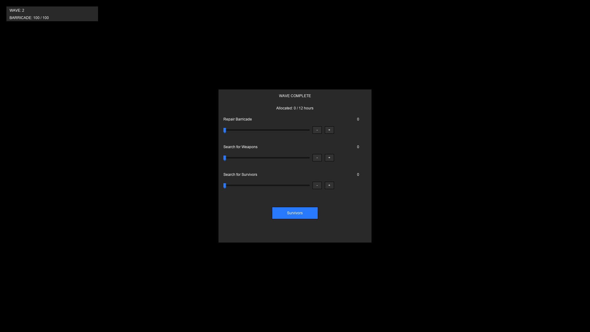
Task: Click the Search for Weapons label
Action: point(240,147)
